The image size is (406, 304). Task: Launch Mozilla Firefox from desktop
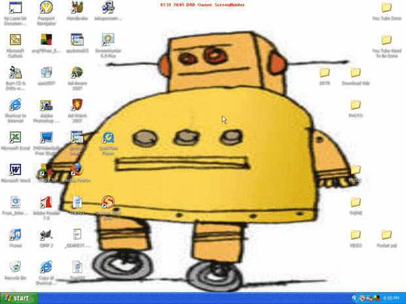(77, 170)
